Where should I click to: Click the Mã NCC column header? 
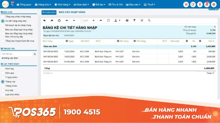pos(85,41)
